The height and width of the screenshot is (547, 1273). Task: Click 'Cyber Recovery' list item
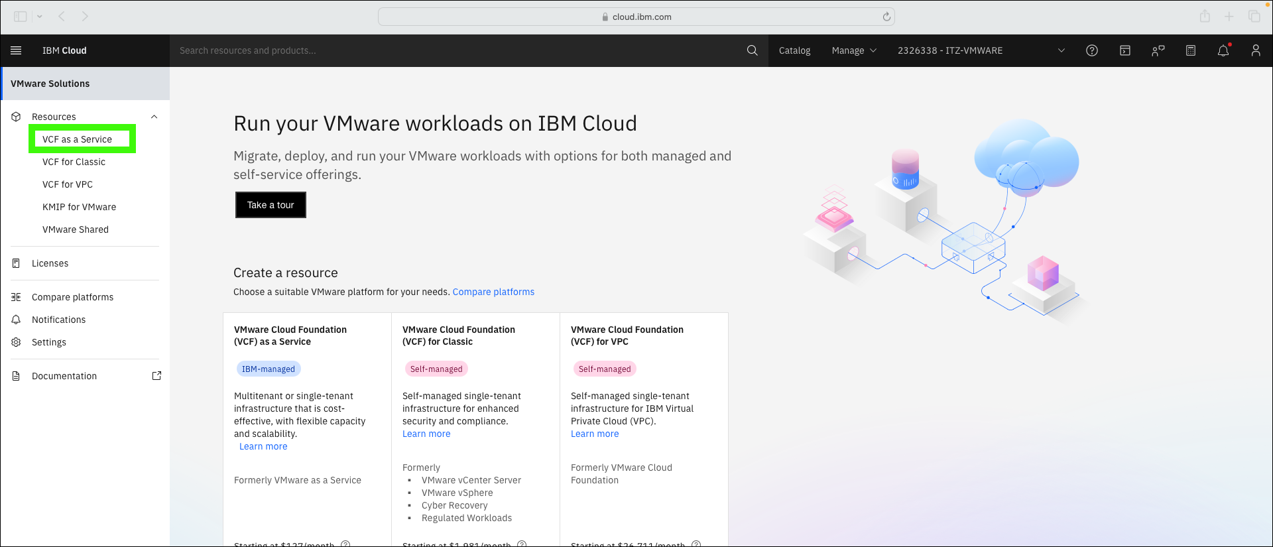coord(455,505)
